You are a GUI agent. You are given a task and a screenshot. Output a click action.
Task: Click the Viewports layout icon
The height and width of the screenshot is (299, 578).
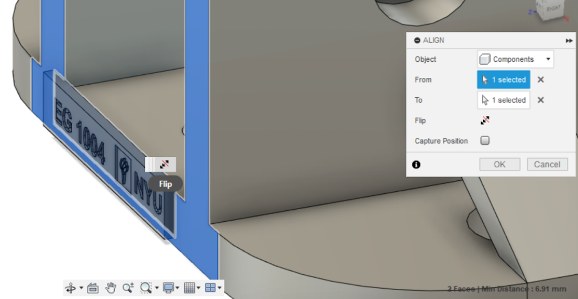(x=210, y=287)
